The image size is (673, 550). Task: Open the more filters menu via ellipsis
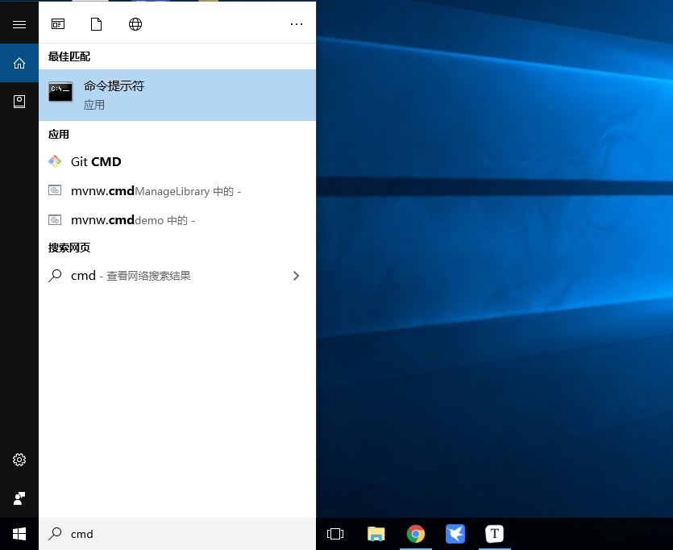[297, 24]
